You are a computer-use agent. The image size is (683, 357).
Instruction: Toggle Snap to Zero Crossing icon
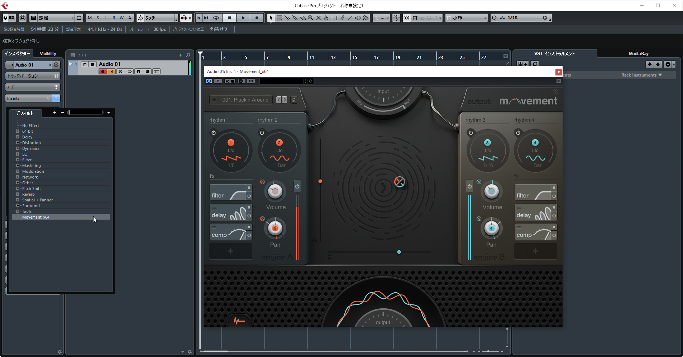396,18
